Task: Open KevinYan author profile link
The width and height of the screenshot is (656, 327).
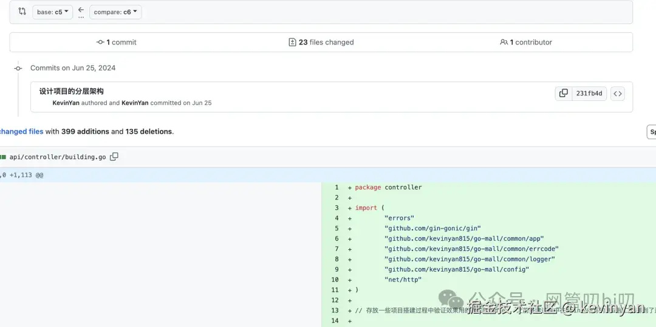Action: pyautogui.click(x=66, y=103)
